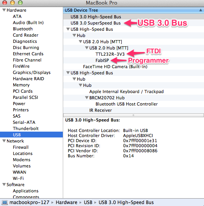Collapse the first USB High-Speed Bus
This screenshot has height=206, width=204.
[68, 29]
